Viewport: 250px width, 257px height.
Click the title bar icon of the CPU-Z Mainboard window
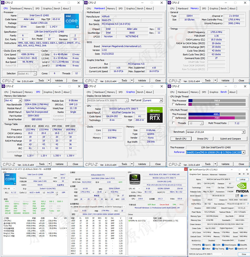pyautogui.click(x=86, y=3)
